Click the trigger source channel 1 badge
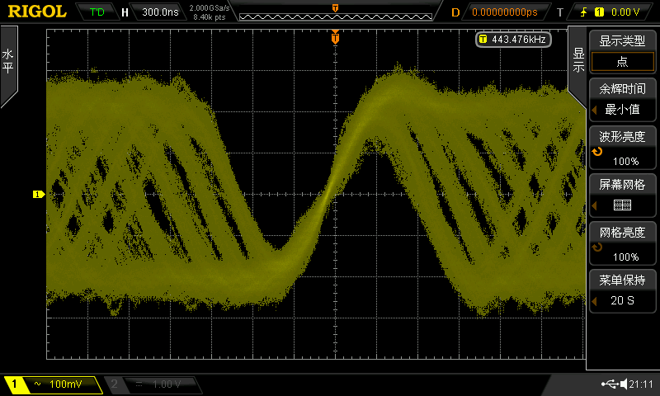 coord(599,12)
